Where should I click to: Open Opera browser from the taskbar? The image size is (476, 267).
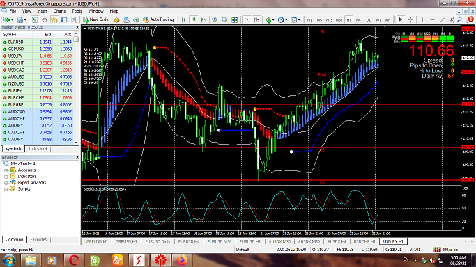pos(74,260)
